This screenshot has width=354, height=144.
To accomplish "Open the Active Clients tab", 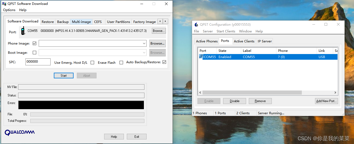I will tap(244, 41).
